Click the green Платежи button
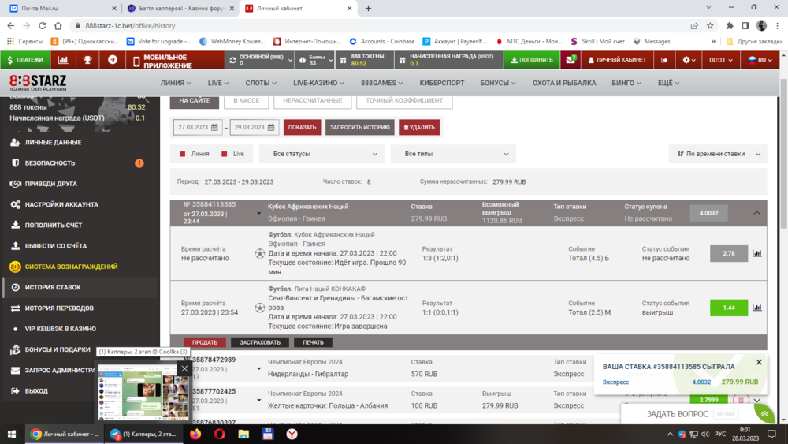The width and height of the screenshot is (788, 444). click(x=25, y=60)
